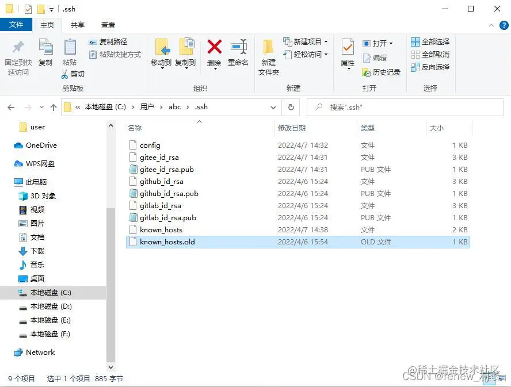Viewport: 511px width, 387px height.
Task: Open the 文件 menu
Action: tap(16, 25)
